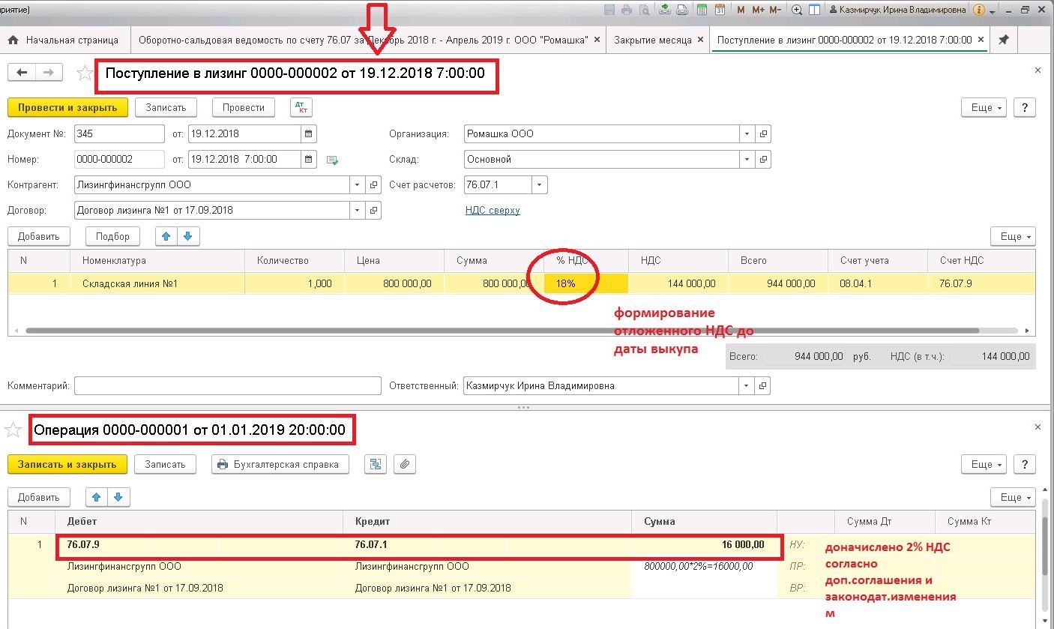Viewport: 1054px width, 629px height.
Task: Click the Дт/Кт postings icon
Action: pos(301,107)
